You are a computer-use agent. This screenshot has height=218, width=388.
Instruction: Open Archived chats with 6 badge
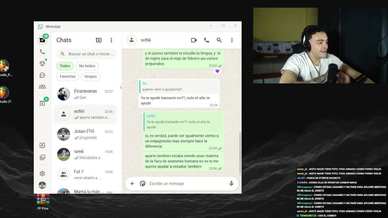coord(42,103)
